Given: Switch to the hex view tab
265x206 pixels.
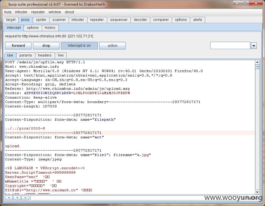Looking at the screenshot, I should (61, 55).
